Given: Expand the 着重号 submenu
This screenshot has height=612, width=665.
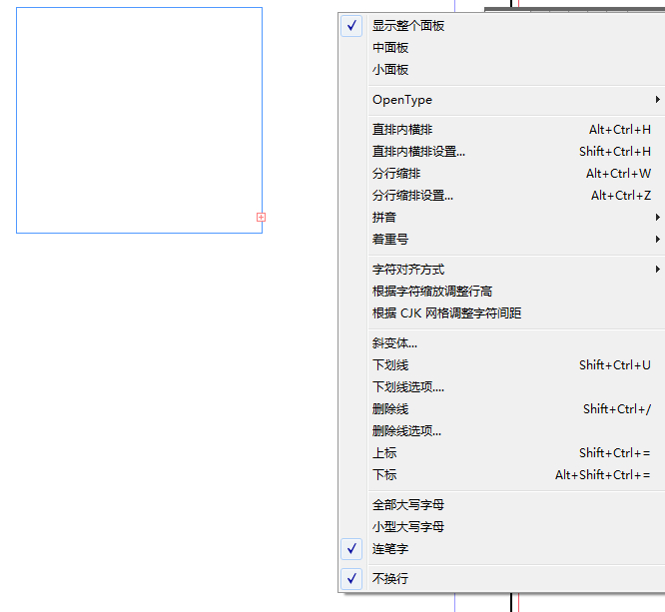Looking at the screenshot, I should (x=502, y=240).
